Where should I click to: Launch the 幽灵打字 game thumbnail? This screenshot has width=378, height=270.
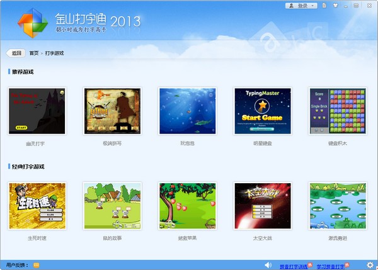pos(37,111)
